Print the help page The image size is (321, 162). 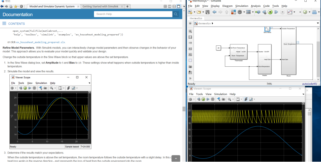[11, 6]
